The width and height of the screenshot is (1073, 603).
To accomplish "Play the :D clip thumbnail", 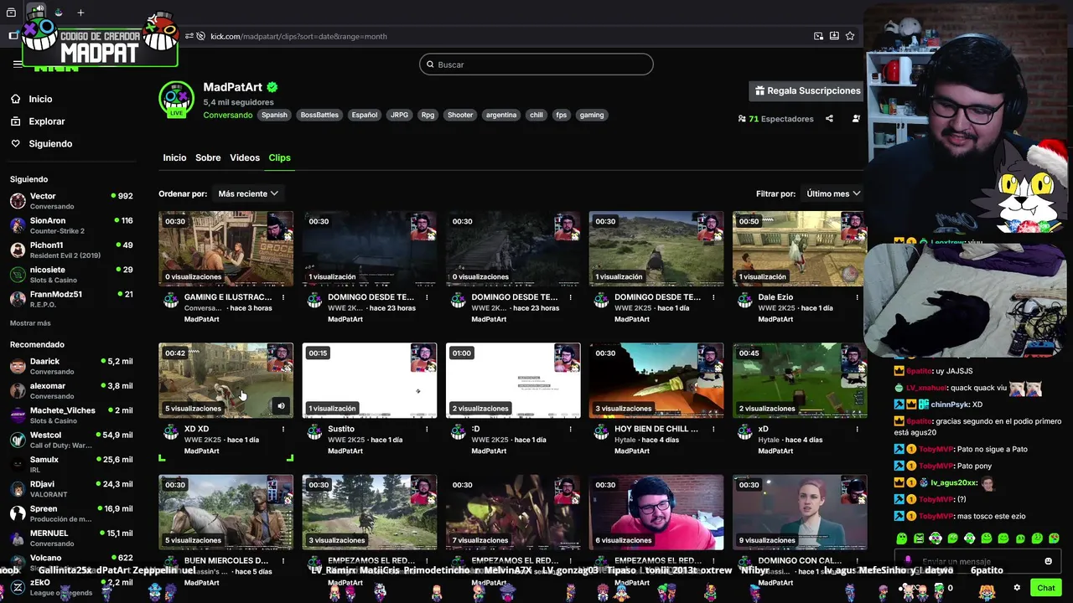I will pos(513,380).
